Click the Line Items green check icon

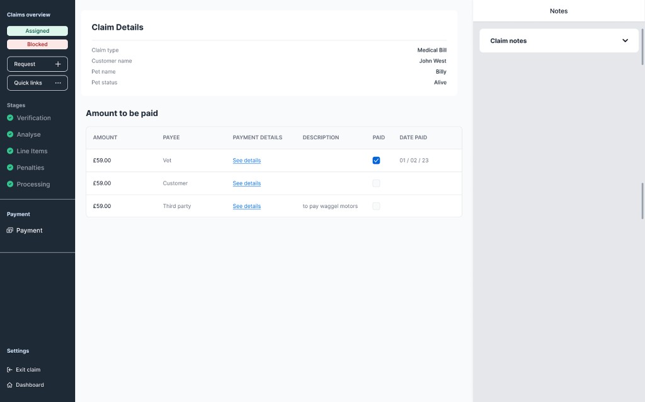pyautogui.click(x=10, y=151)
